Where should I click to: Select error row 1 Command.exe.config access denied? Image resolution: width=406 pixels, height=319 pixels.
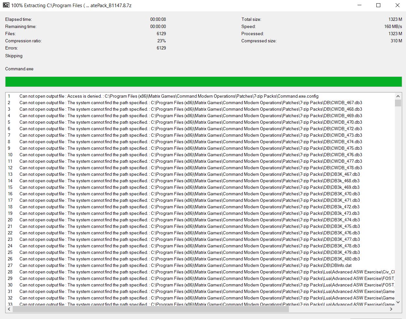[x=200, y=96]
